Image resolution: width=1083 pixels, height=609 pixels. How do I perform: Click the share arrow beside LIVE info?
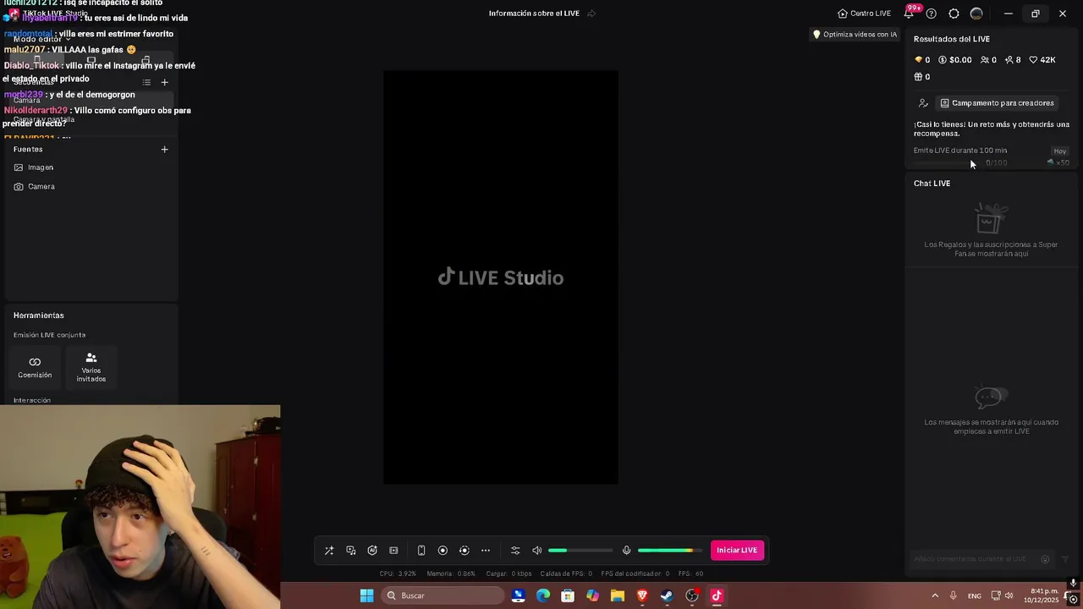pos(591,14)
